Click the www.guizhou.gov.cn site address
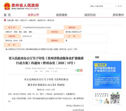Viewport: 126px width, 111px height. pos(32,9)
